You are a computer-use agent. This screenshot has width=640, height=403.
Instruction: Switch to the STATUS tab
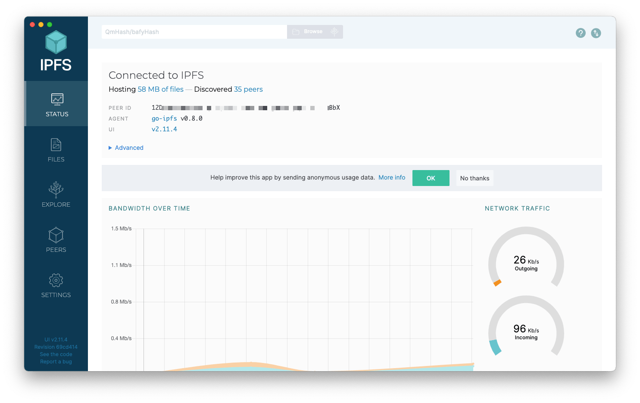coord(56,105)
